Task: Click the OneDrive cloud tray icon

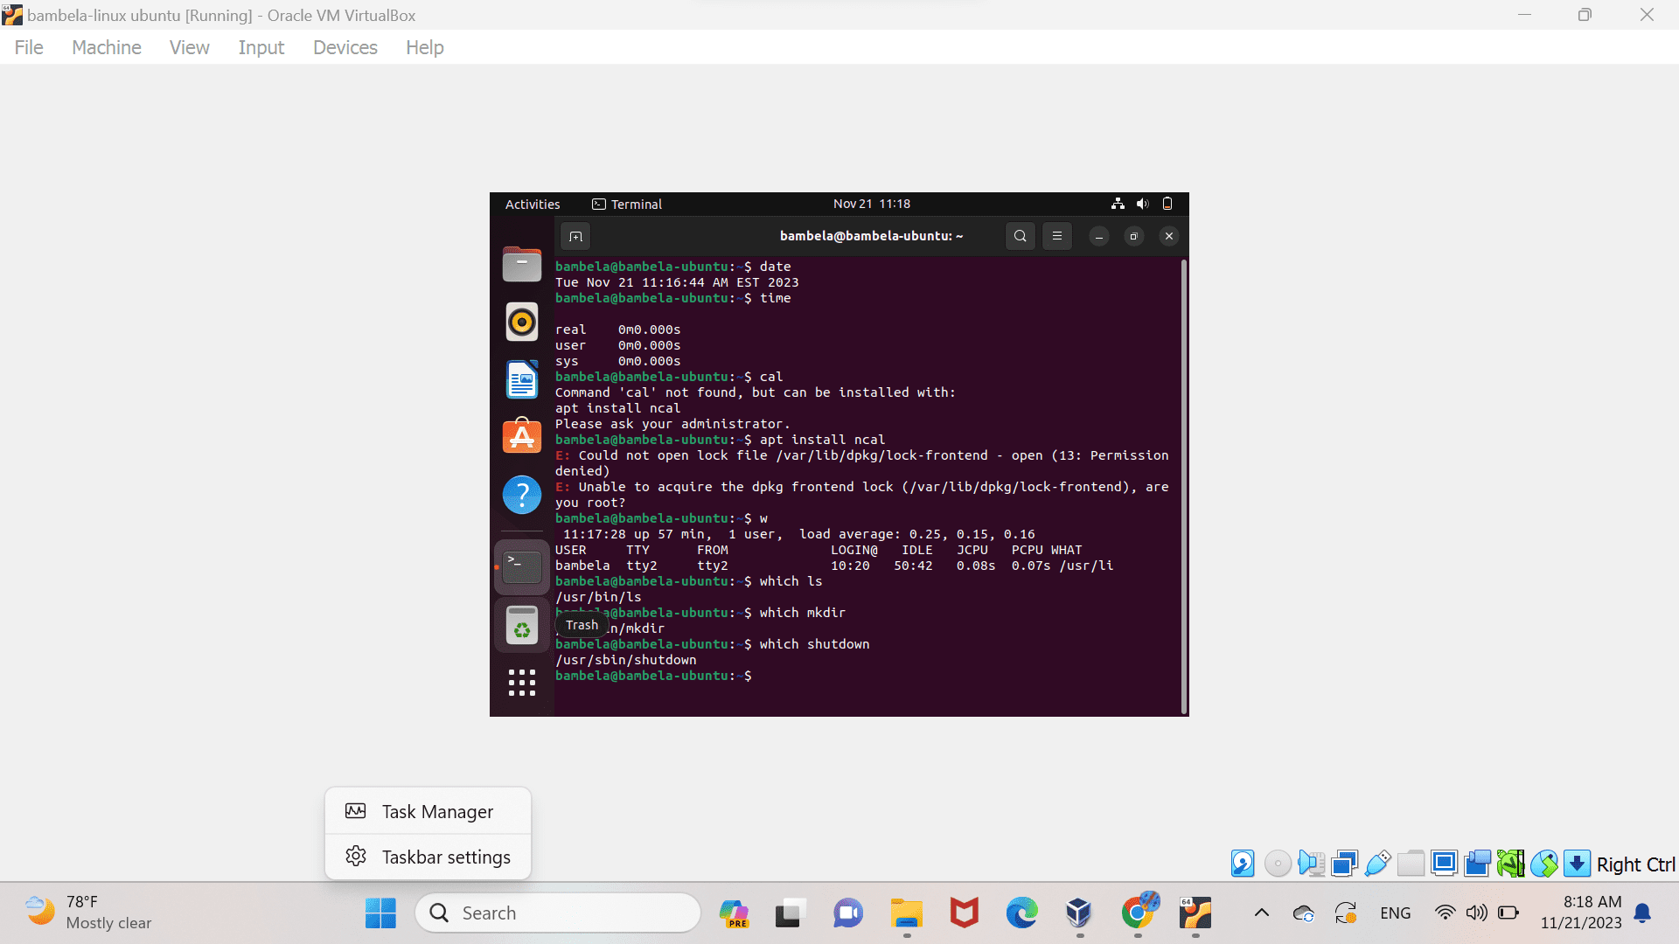Action: click(1303, 913)
